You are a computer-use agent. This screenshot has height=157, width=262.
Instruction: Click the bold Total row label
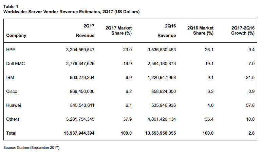(11, 133)
